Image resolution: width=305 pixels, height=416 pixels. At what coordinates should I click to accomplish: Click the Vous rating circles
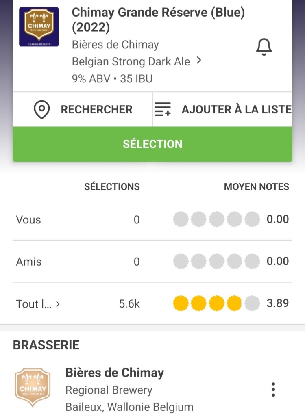click(x=216, y=219)
